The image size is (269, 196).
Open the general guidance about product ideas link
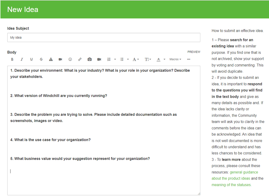coord(235,175)
